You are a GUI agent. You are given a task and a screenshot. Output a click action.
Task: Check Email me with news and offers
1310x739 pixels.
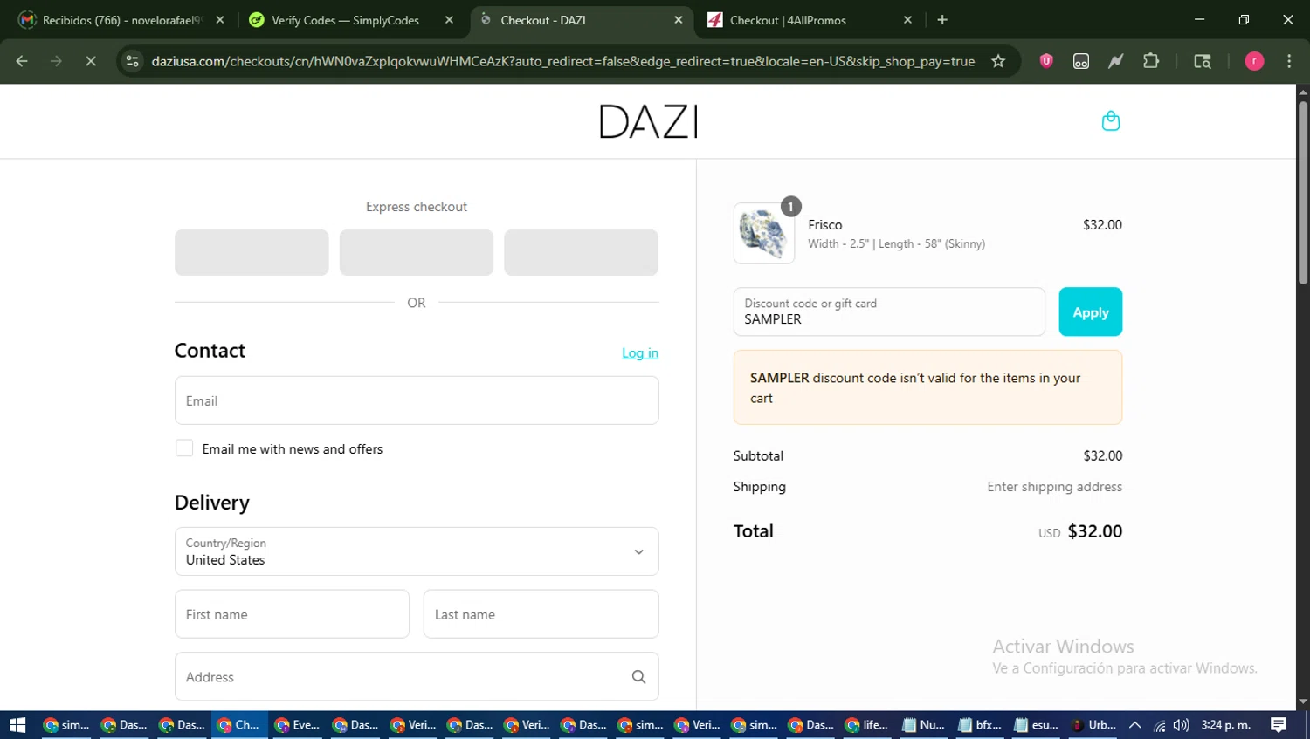(x=184, y=448)
